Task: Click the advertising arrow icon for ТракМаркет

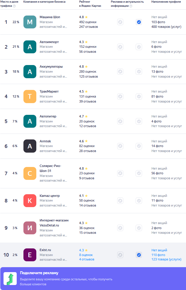Action: tap(120, 96)
